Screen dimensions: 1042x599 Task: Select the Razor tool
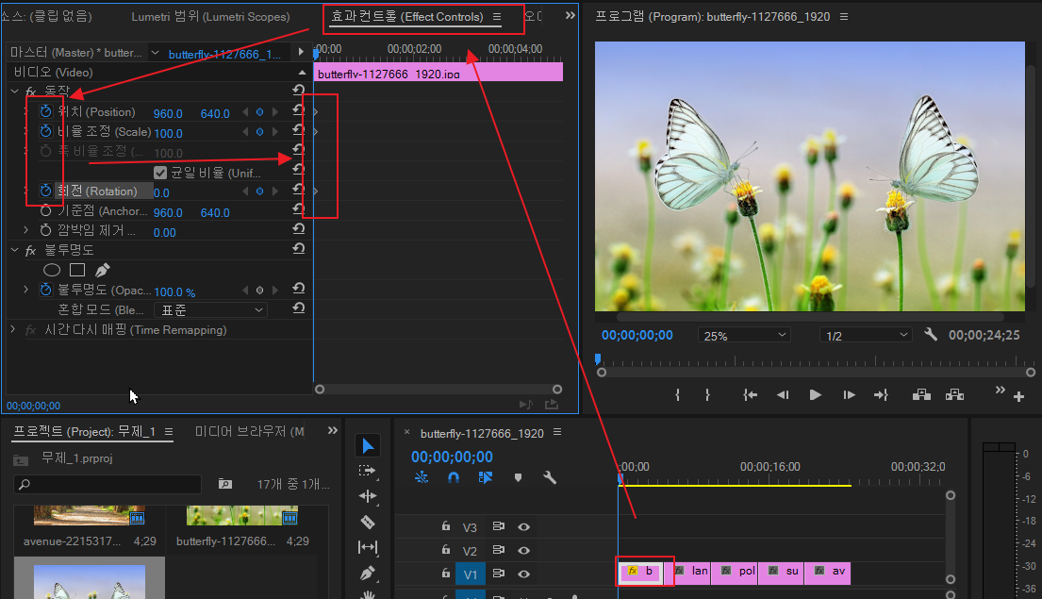[x=368, y=522]
